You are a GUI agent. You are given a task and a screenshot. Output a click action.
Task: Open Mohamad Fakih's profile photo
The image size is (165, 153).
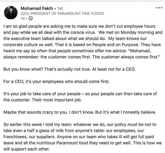11,13
